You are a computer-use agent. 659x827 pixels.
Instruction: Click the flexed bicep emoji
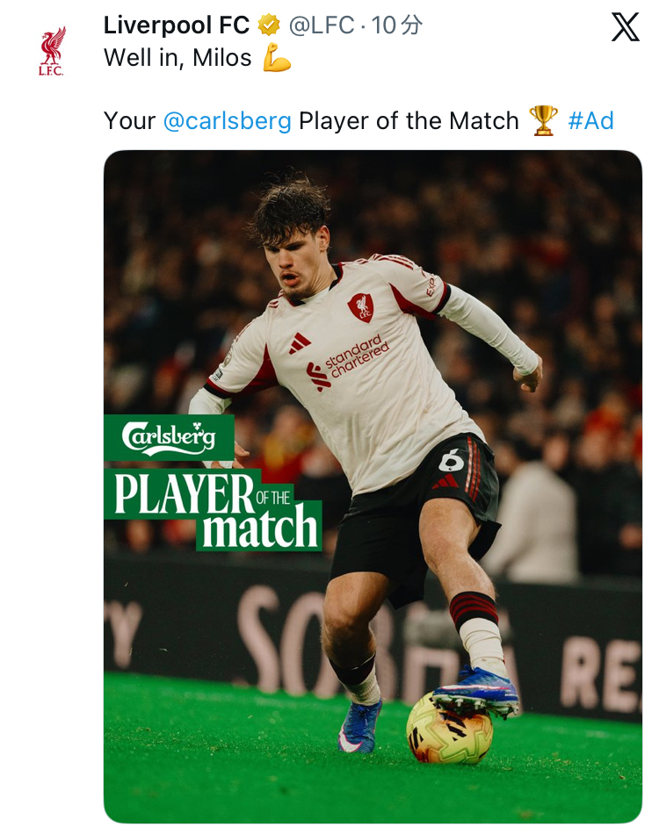tap(277, 59)
